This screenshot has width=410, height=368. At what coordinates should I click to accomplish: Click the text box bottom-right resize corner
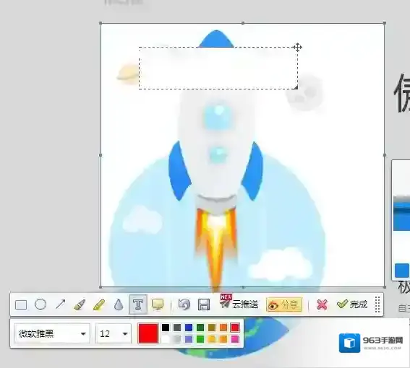tap(296, 87)
